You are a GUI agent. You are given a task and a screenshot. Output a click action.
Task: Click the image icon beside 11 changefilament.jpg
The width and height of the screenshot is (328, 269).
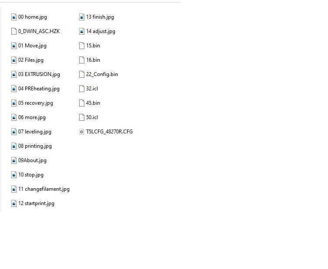(x=14, y=189)
